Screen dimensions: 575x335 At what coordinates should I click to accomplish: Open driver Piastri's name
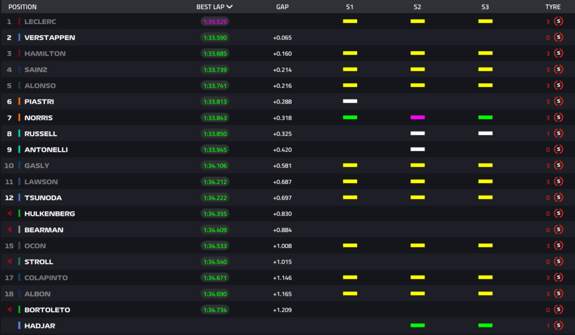[39, 102]
